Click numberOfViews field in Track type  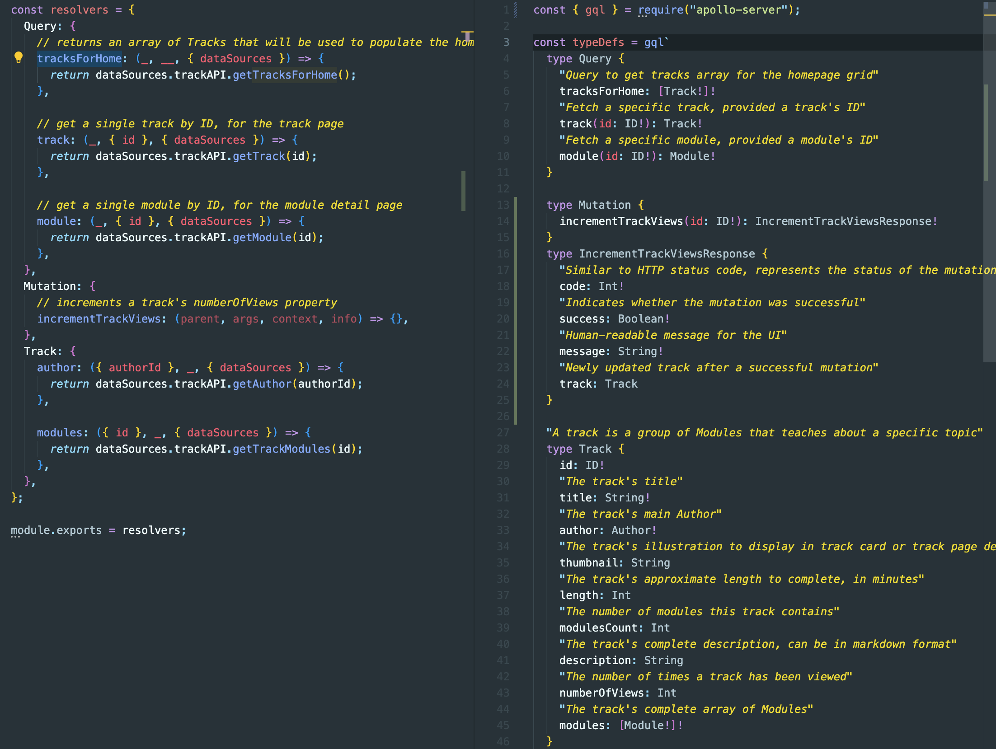pyautogui.click(x=601, y=693)
